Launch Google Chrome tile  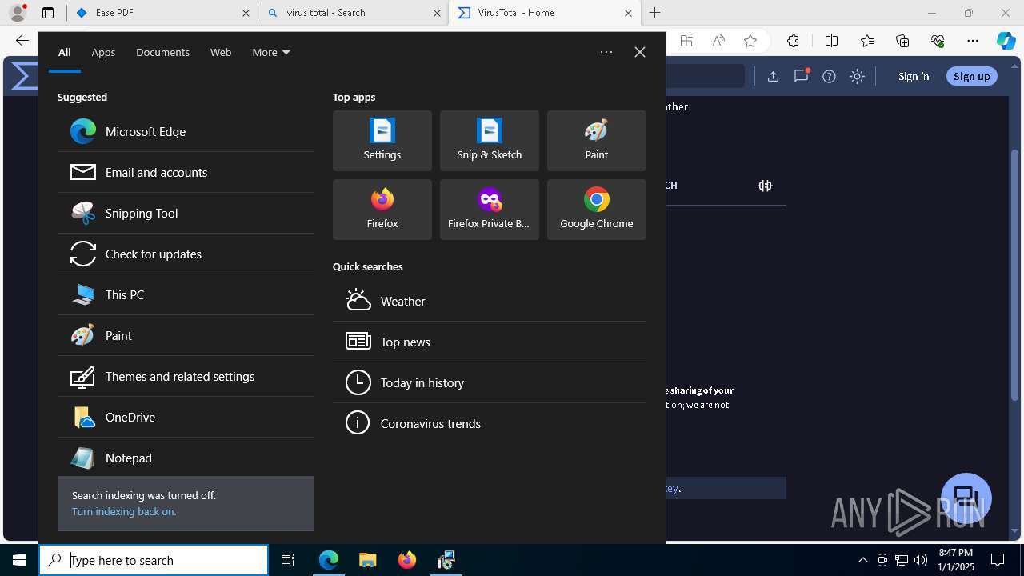point(597,210)
